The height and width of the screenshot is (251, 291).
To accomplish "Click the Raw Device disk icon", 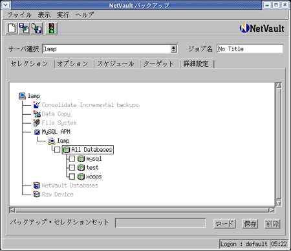I will click(x=37, y=194).
